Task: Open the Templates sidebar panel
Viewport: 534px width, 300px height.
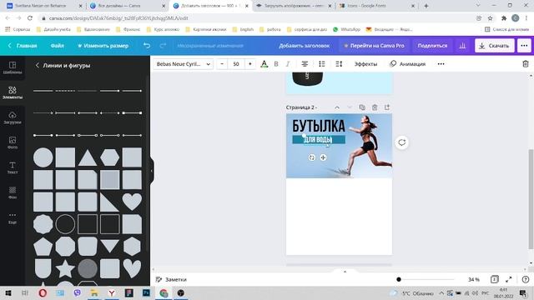Action: tap(13, 67)
